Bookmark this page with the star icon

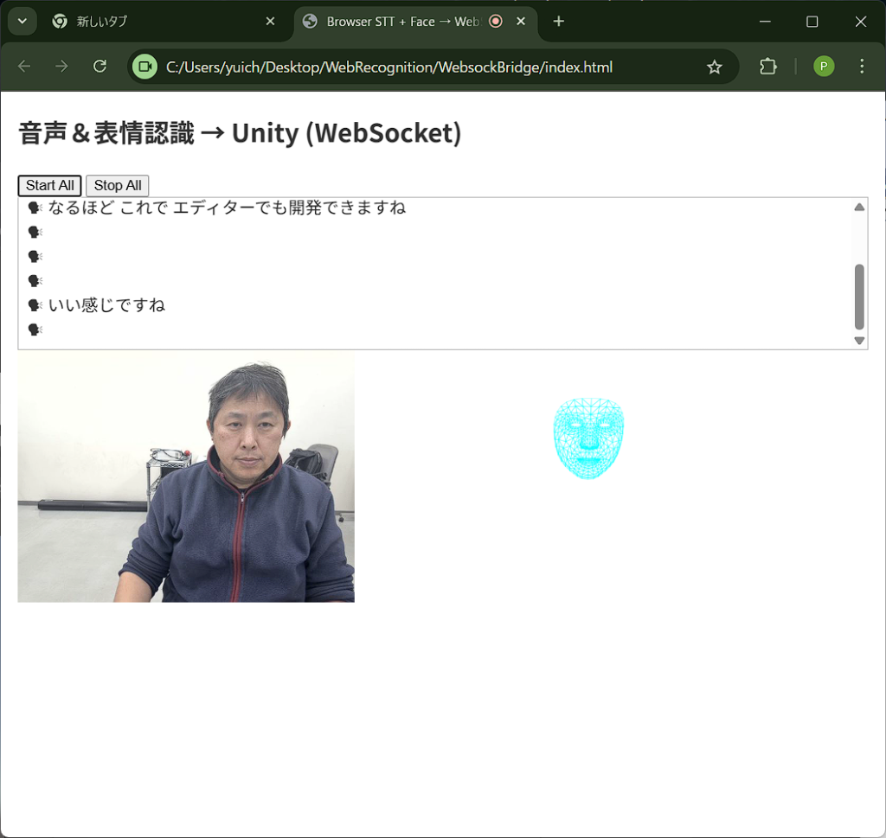714,67
